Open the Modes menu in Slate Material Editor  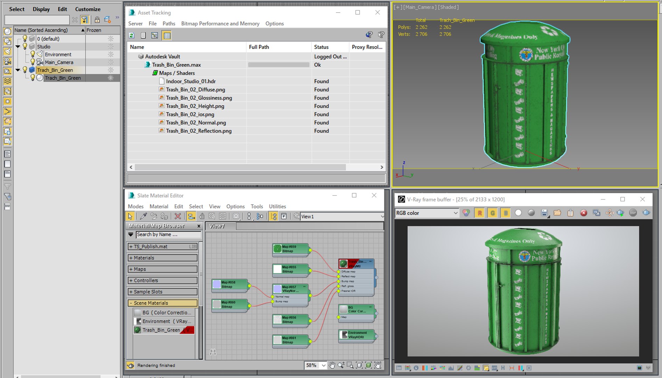click(136, 206)
